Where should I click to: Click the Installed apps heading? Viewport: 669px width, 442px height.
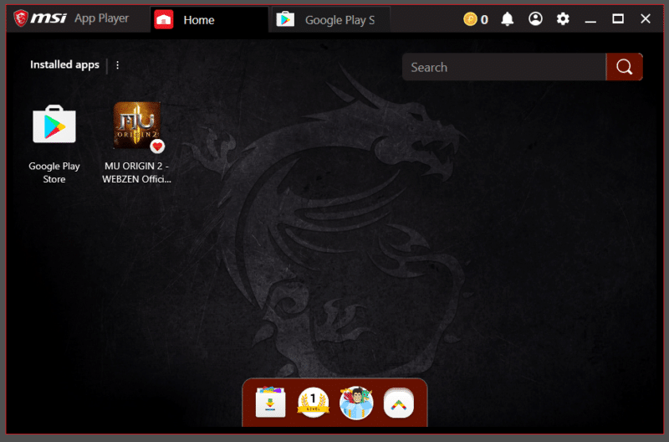pyautogui.click(x=64, y=65)
